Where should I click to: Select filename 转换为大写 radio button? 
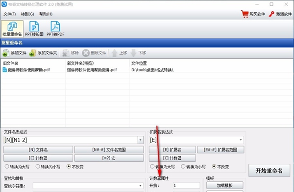(7, 166)
